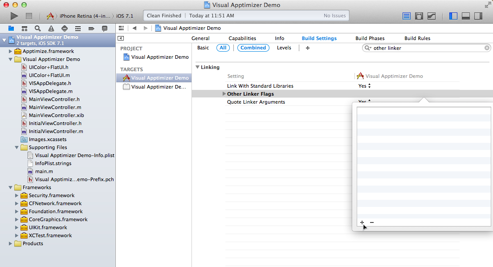The height and width of the screenshot is (267, 493).
Task: Expand the Products folder
Action: pos(10,243)
